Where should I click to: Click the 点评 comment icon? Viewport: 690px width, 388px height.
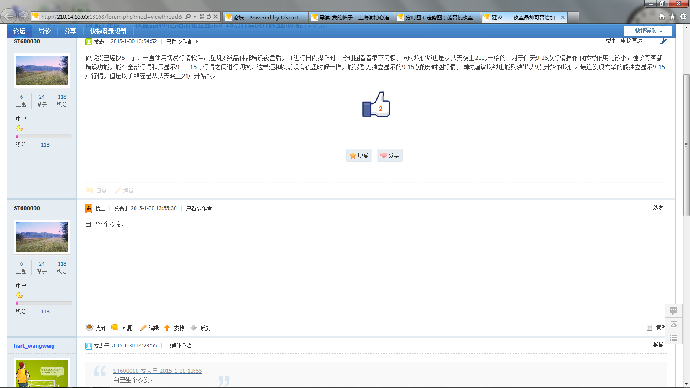tap(90, 328)
